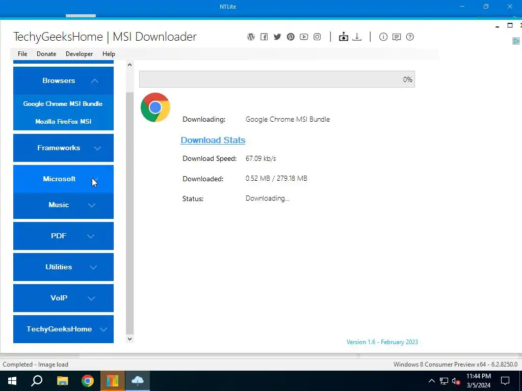The image size is (522, 391).
Task: Click the sidebar vertical scrollbar thumb
Action: tap(130, 213)
